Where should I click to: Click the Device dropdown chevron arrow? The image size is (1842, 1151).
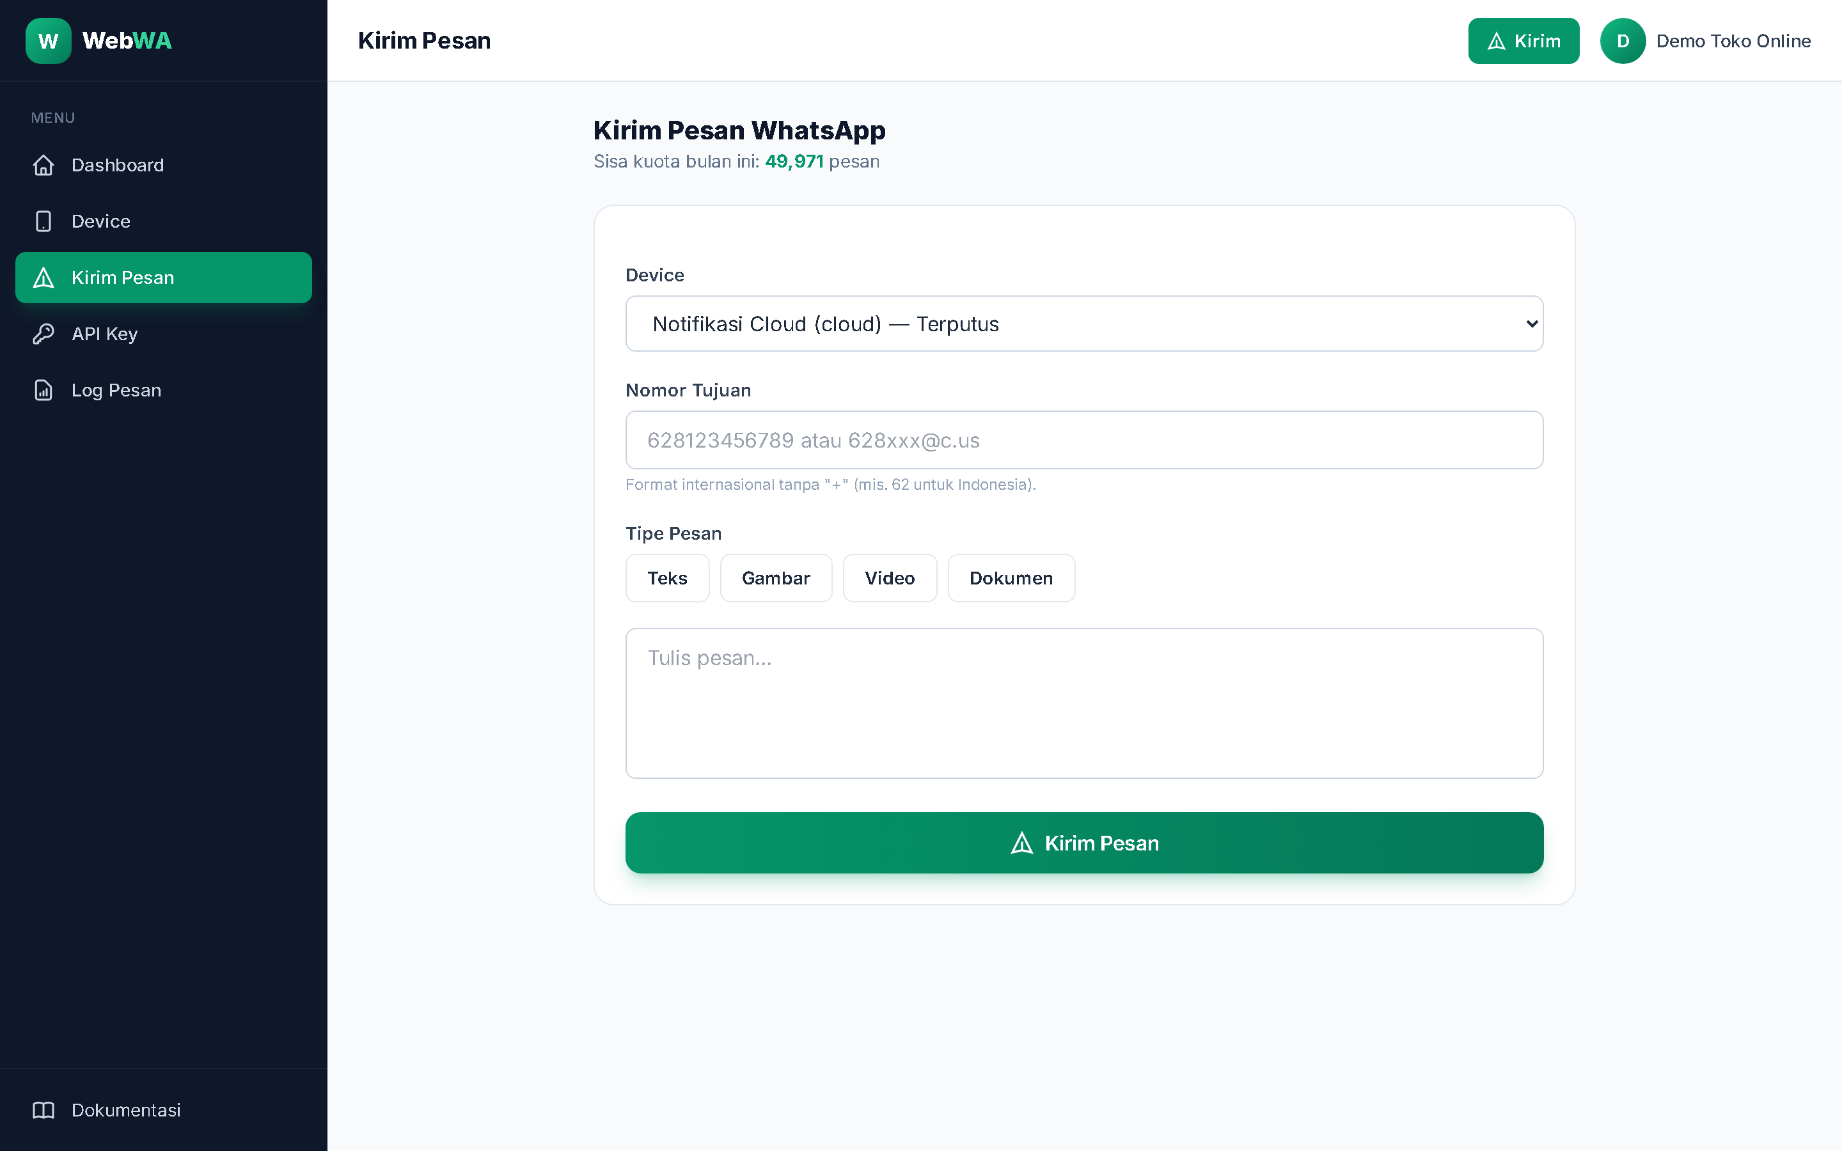[x=1531, y=324]
